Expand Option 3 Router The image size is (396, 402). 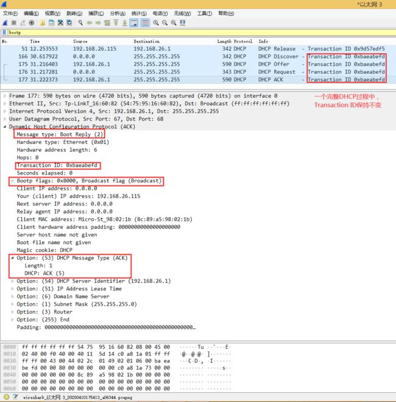[12, 312]
